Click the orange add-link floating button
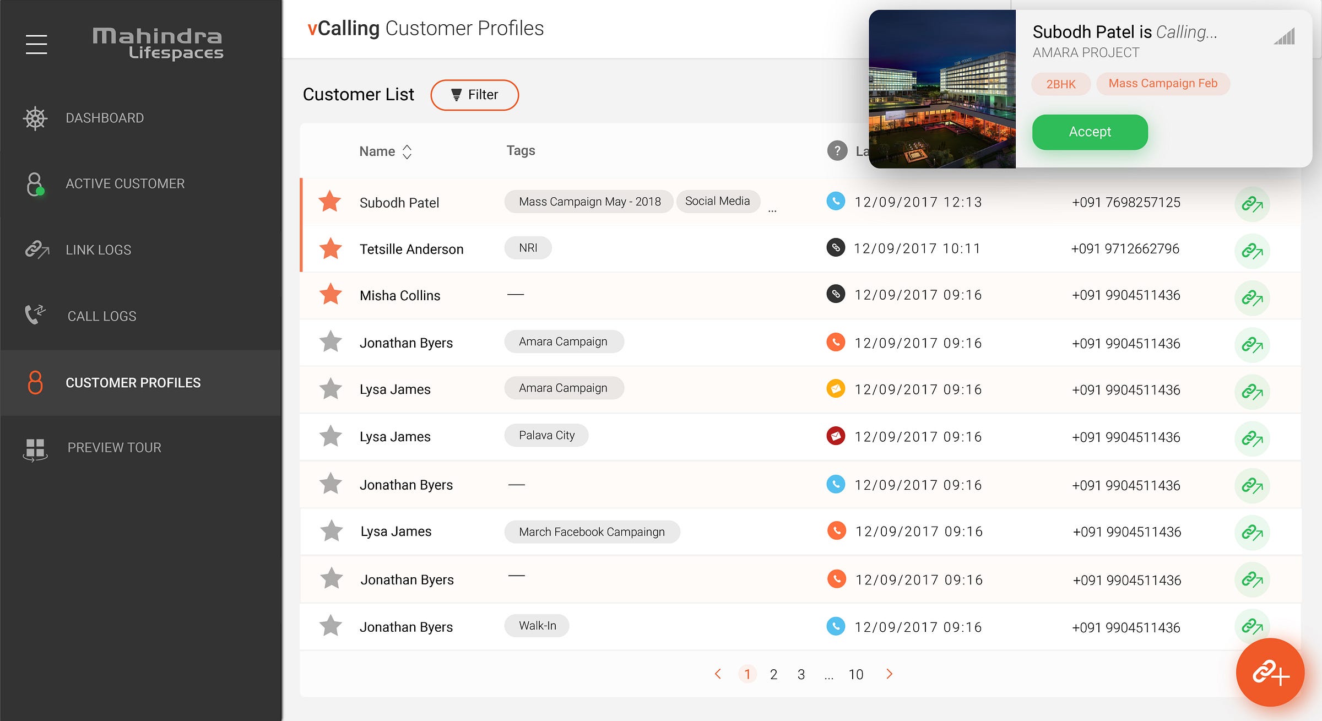This screenshot has width=1322, height=721. tap(1270, 673)
